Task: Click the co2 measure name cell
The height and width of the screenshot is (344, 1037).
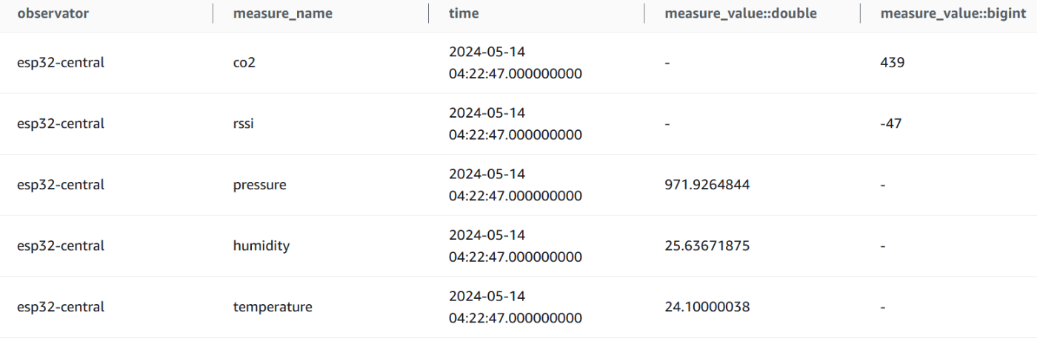Action: pos(244,63)
